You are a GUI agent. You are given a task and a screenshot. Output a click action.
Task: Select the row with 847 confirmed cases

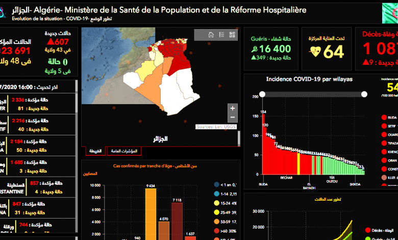[38, 208]
